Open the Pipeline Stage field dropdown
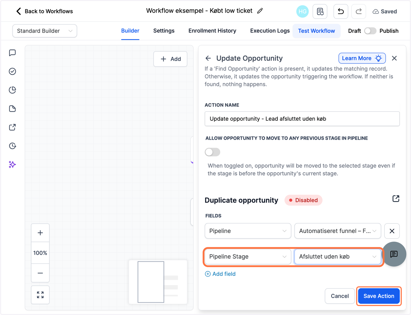The image size is (411, 315). coord(248,257)
